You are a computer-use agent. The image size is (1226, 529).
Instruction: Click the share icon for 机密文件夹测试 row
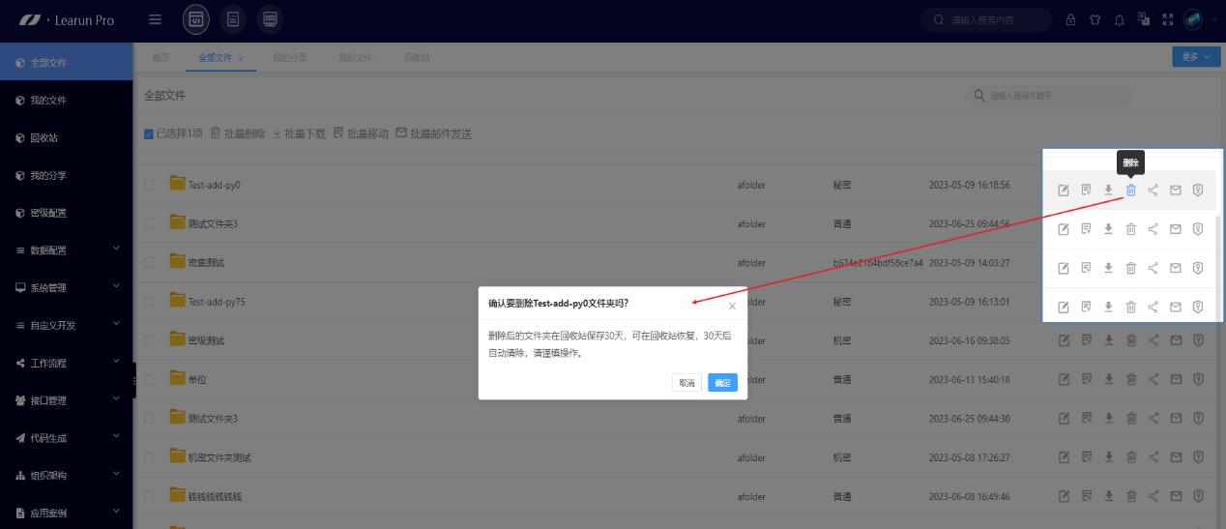tap(1153, 457)
